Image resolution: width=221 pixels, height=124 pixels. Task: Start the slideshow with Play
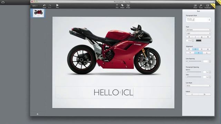(57, 6)
